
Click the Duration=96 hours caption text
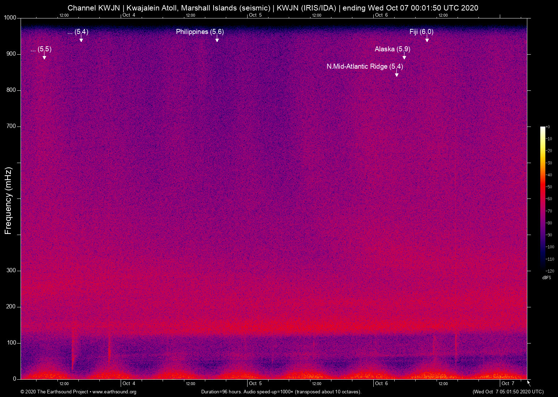coord(281,392)
